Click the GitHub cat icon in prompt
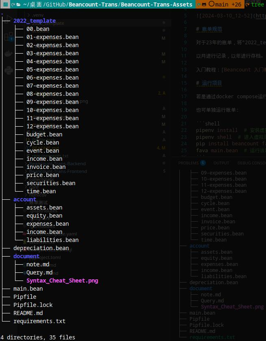Viewport: 266px width, 341px height. [x=204, y=4]
